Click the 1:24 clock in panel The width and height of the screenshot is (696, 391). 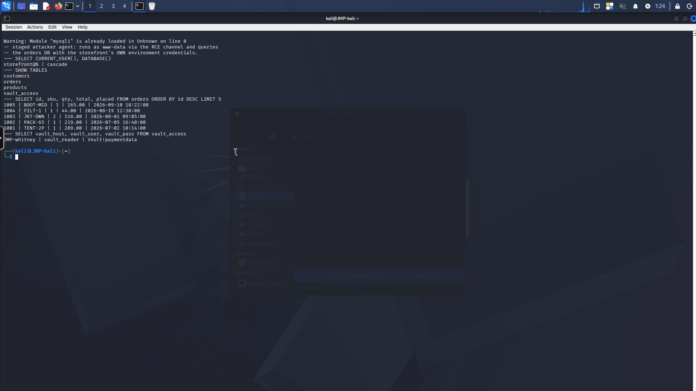tap(660, 6)
